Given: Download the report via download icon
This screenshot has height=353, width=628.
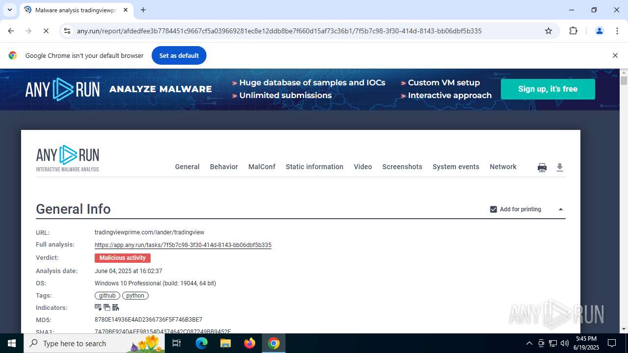Looking at the screenshot, I should coord(560,168).
